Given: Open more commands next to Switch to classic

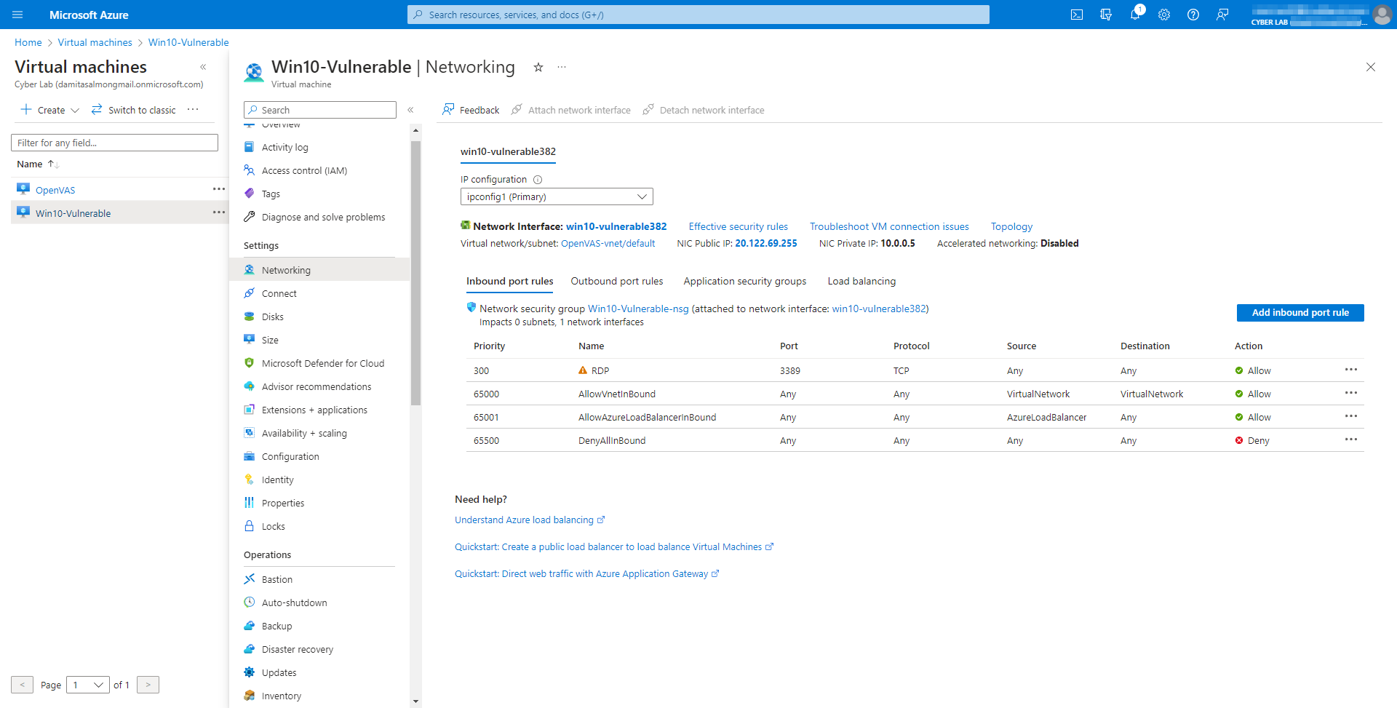Looking at the screenshot, I should (193, 110).
